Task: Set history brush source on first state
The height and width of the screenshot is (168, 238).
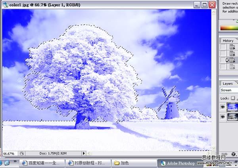Action: [223, 47]
